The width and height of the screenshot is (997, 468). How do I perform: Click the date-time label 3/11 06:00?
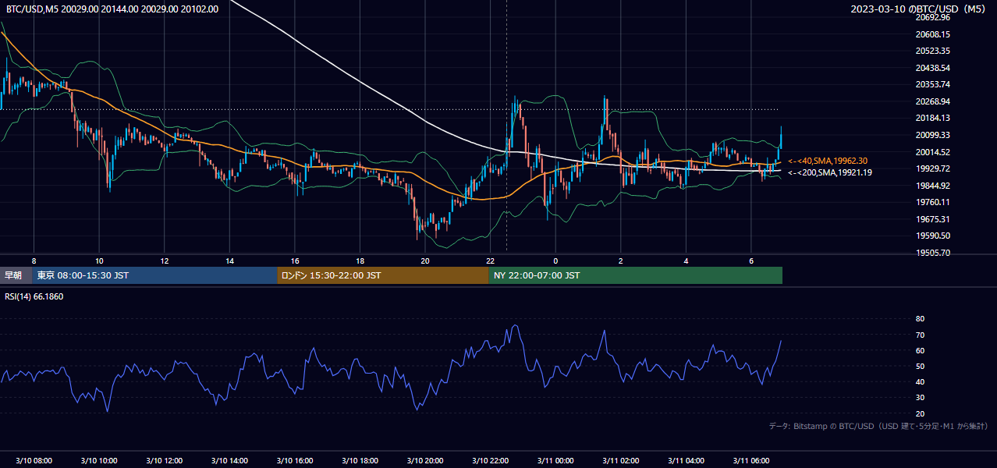751,461
